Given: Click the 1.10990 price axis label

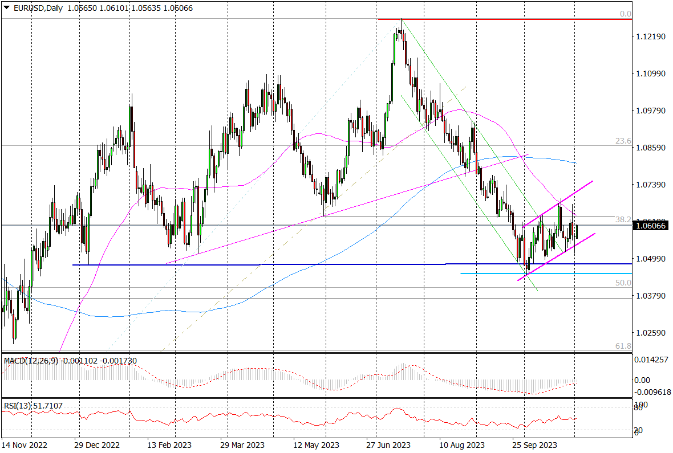Looking at the screenshot, I should [651, 74].
